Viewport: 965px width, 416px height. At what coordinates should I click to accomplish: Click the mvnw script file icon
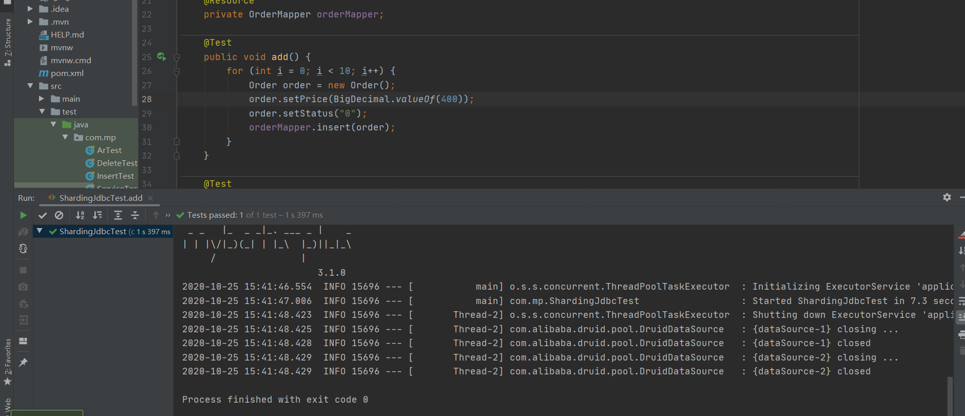pyautogui.click(x=44, y=48)
